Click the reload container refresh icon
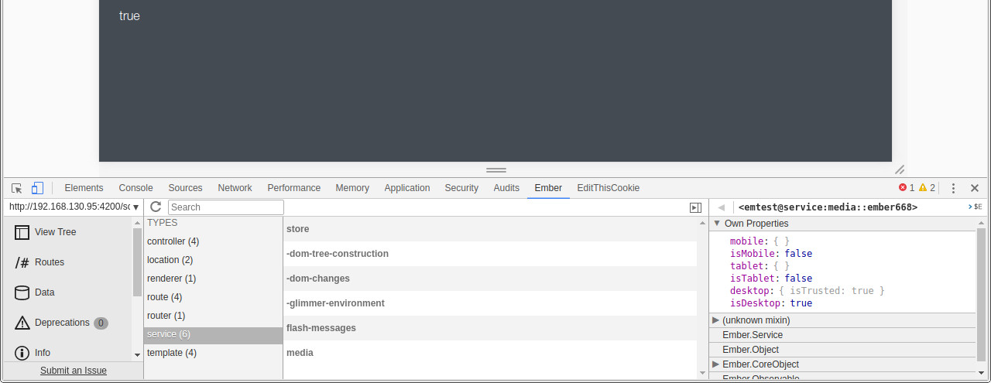Viewport: 991px width, 383px height. (156, 207)
